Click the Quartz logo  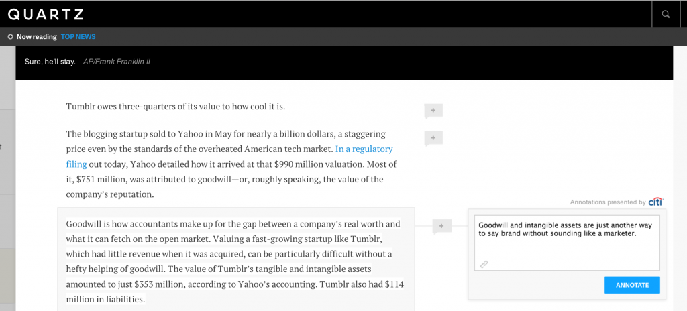[46, 15]
